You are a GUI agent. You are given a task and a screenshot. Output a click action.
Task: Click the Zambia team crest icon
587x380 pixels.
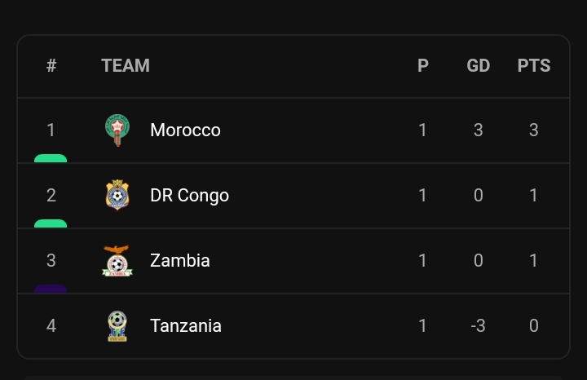pos(117,261)
